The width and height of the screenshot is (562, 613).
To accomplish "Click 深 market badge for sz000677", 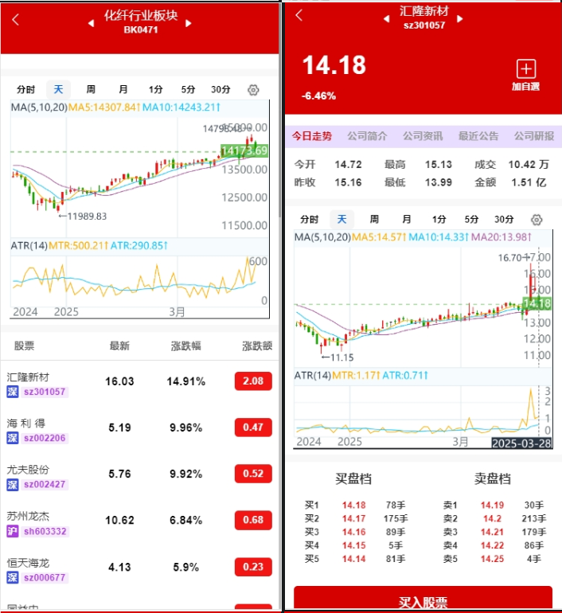I will (13, 577).
